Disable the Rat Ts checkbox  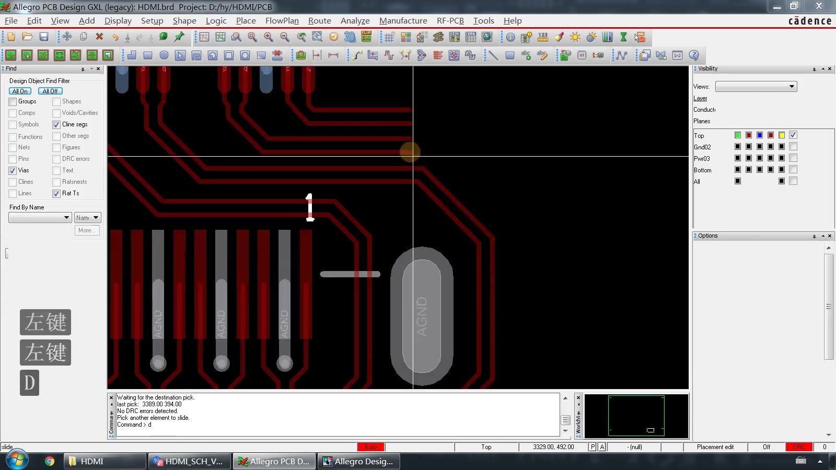[56, 194]
